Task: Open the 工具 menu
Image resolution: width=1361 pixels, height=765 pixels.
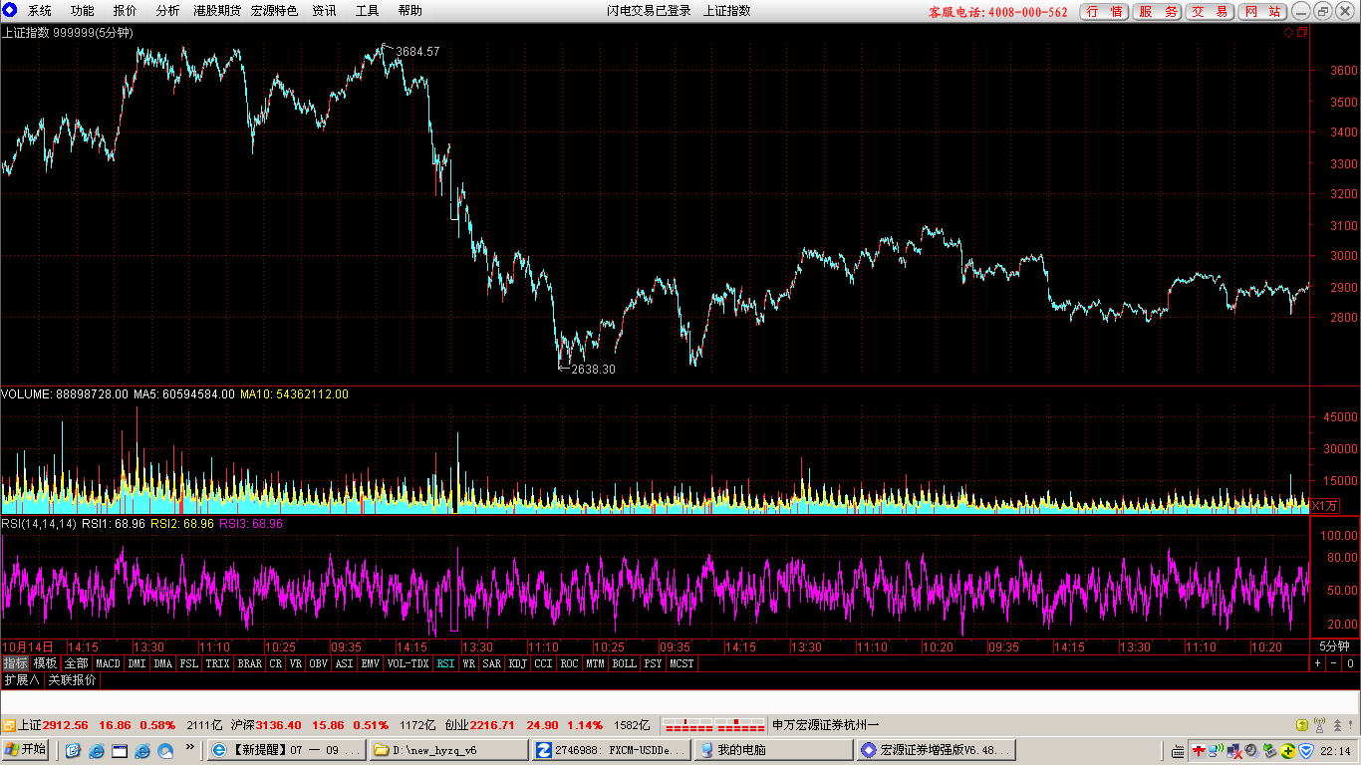Action: pyautogui.click(x=368, y=11)
